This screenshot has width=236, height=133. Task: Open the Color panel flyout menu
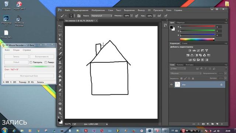pos(226,23)
